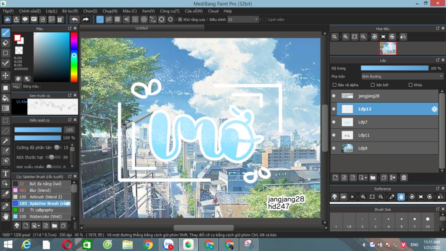
Task: Adjust the Độ trong opacity slider
Action: (395, 68)
